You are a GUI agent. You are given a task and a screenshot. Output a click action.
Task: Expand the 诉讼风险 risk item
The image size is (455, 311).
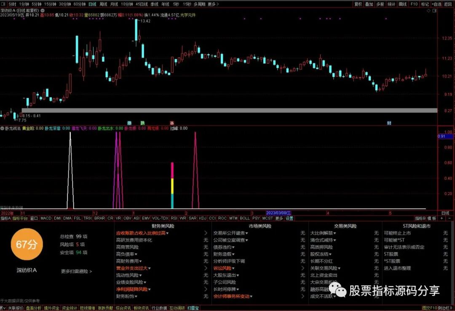pyautogui.click(x=224, y=269)
